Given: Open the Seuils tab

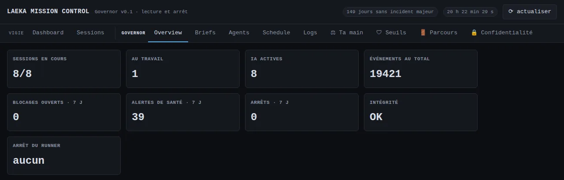Looking at the screenshot, I should [391, 33].
